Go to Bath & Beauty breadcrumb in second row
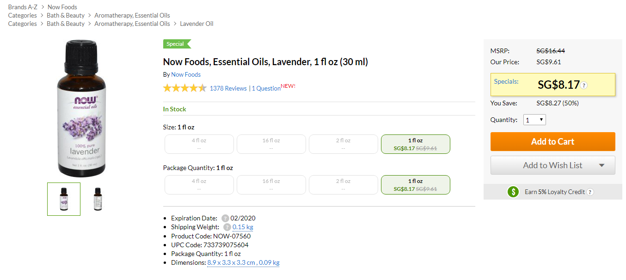The image size is (626, 280). 66,15
